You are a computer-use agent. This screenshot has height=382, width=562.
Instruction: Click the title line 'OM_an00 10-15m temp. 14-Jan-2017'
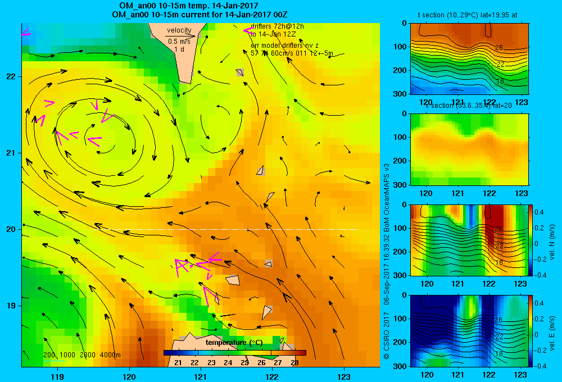(188, 6)
